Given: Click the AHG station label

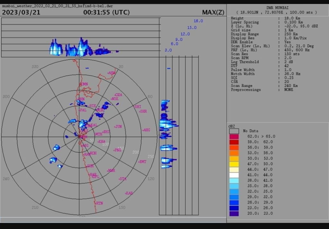Looking at the screenshot, I should (x=146, y=130).
